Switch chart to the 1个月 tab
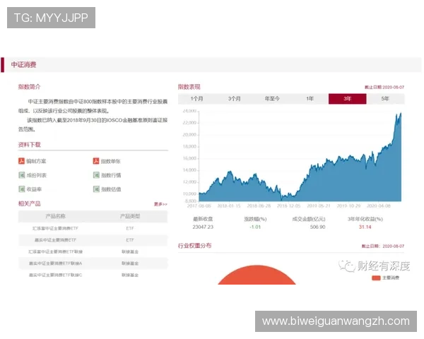Viewport: 424px width, 339px height. point(196,99)
